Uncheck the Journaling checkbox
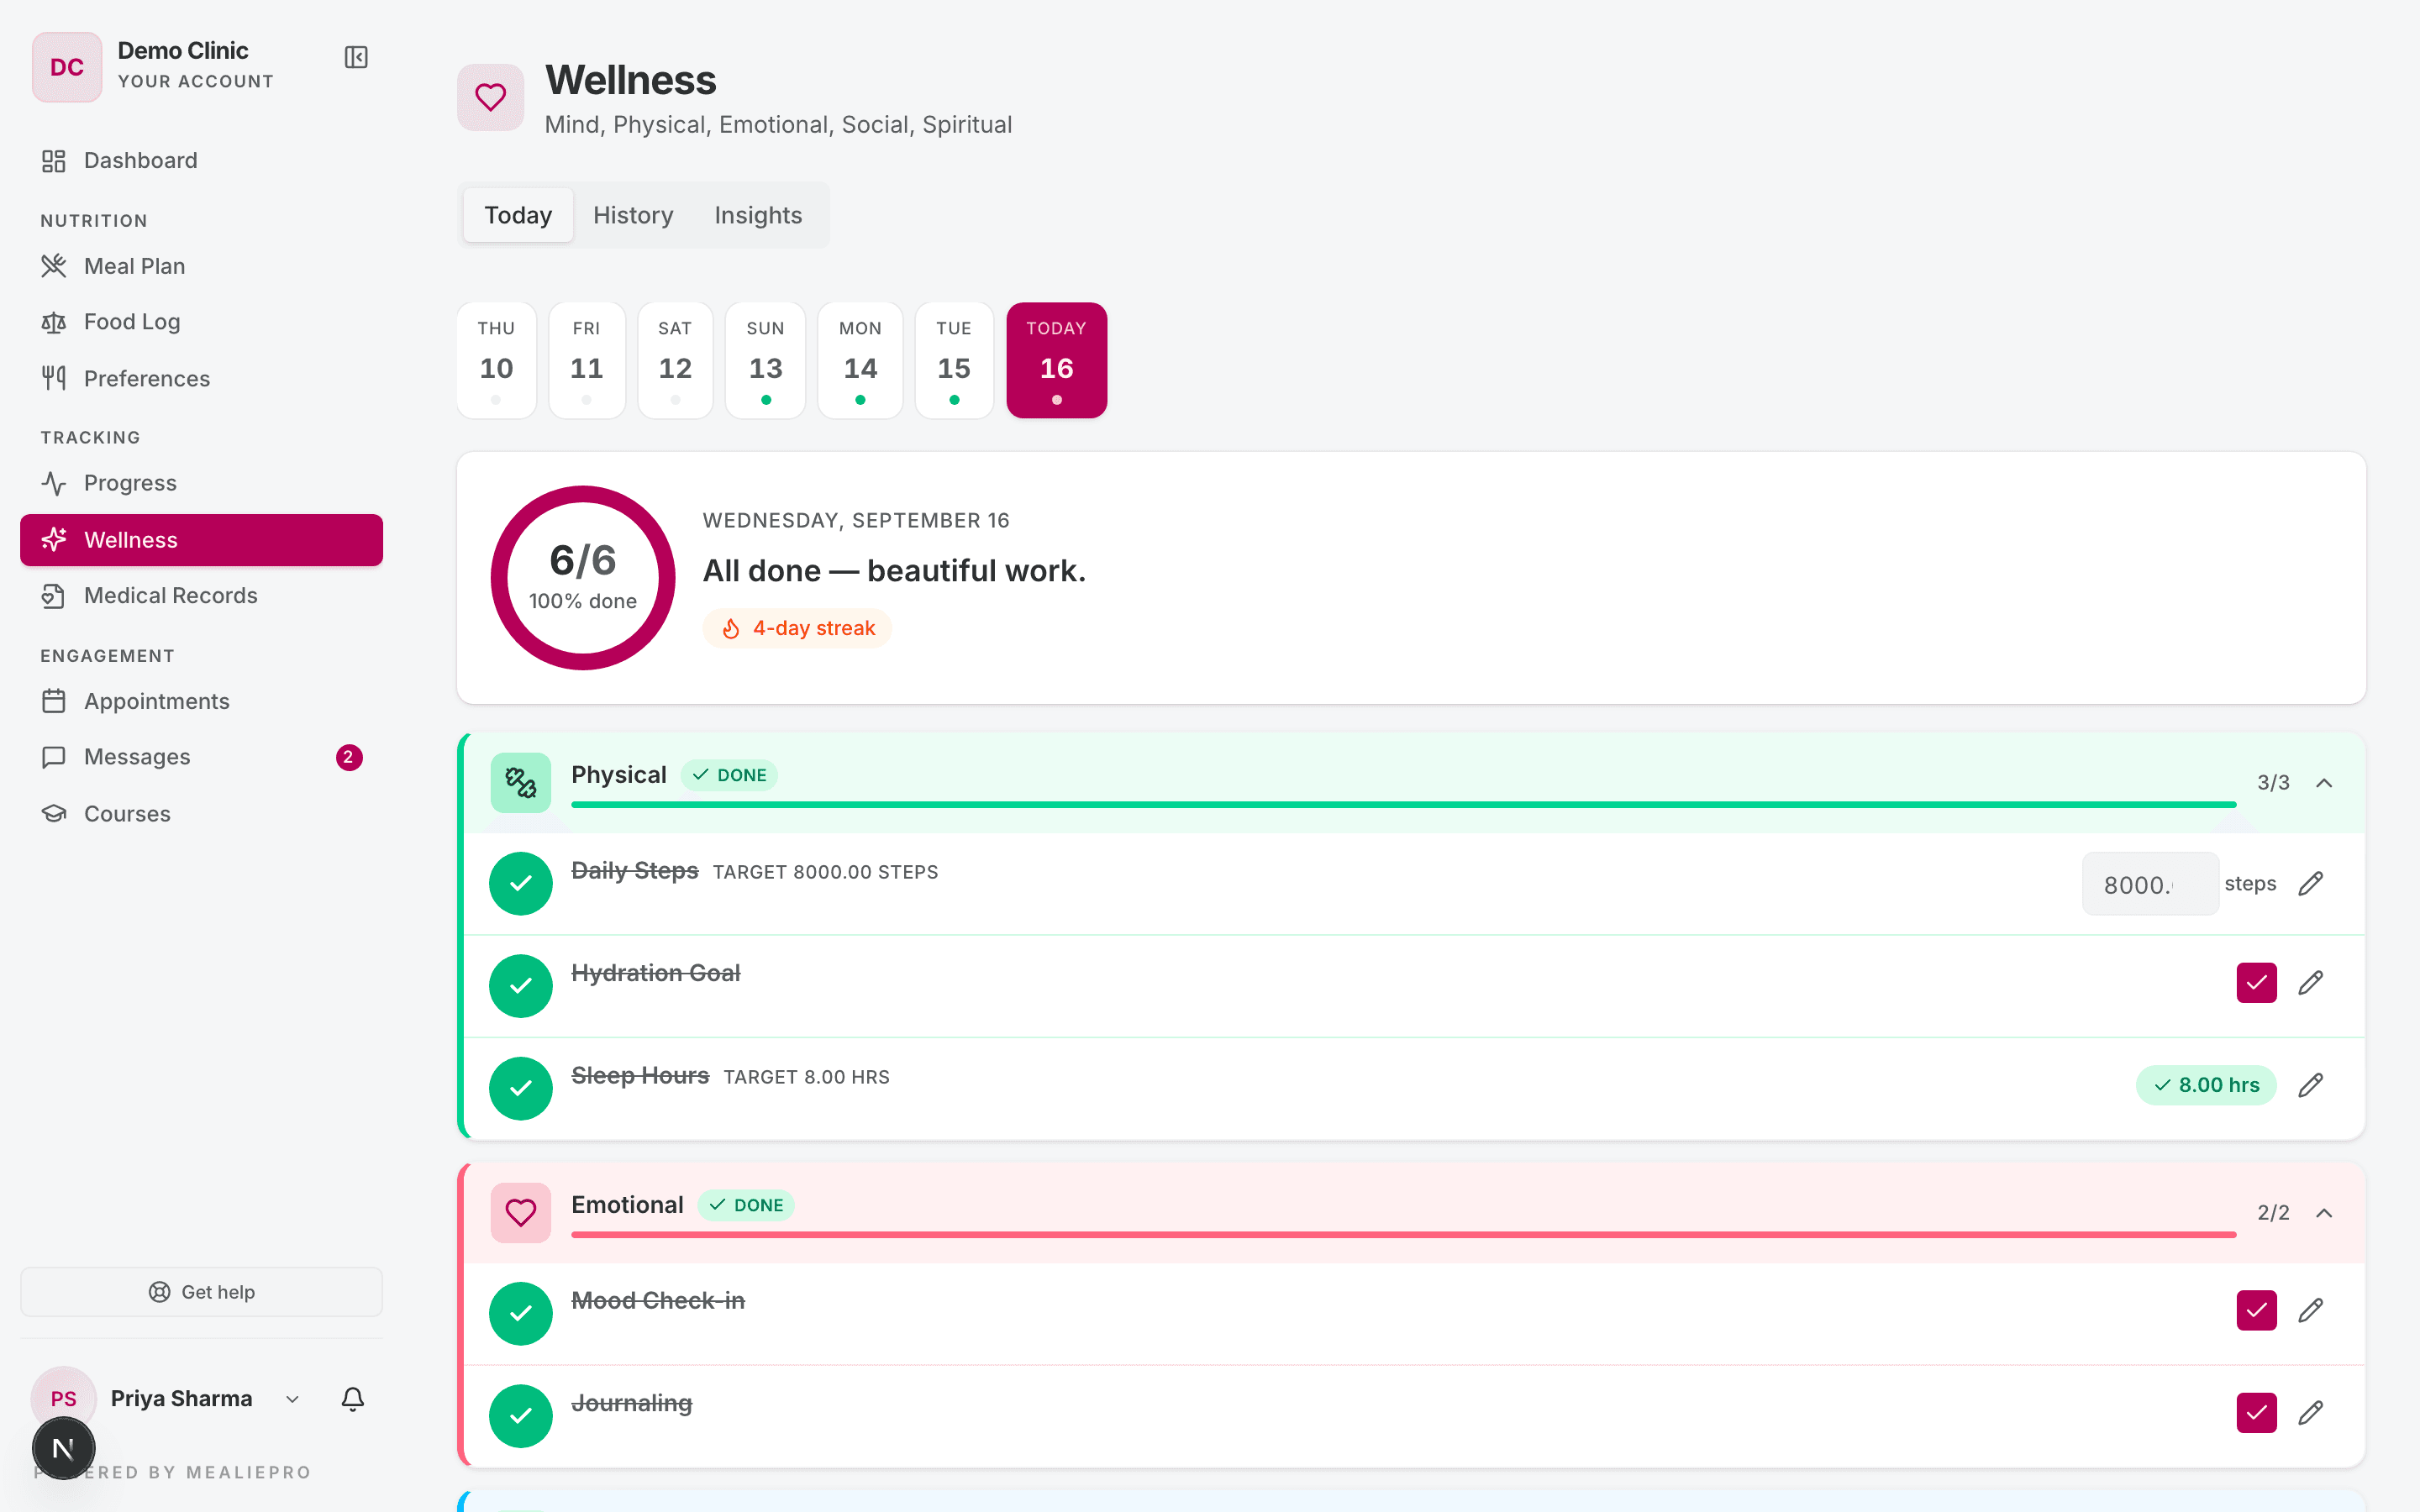This screenshot has width=2420, height=1512. 2256,1413
